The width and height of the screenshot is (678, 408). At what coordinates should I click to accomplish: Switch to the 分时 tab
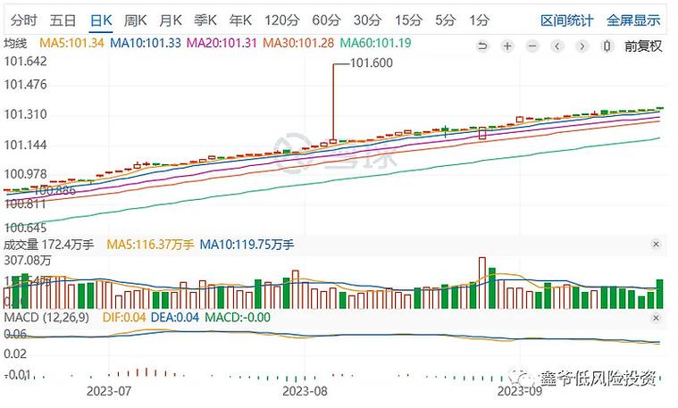tap(24, 20)
